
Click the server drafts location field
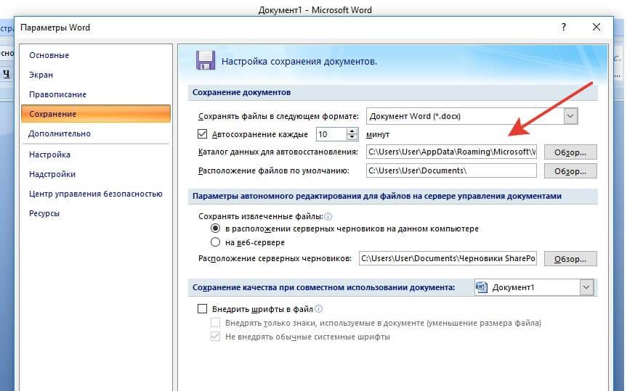(448, 258)
